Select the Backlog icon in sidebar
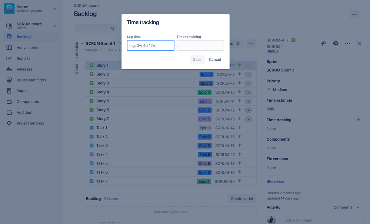Screen dimensions: 370x224 pos(9,37)
